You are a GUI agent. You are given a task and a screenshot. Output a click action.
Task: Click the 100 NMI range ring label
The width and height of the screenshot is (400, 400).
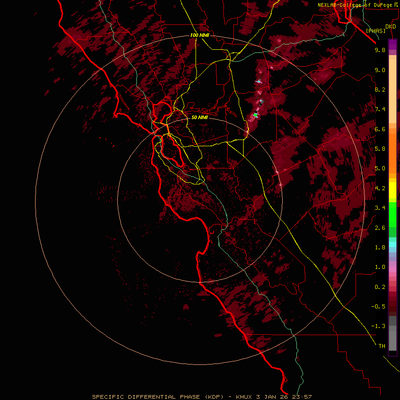(x=200, y=35)
